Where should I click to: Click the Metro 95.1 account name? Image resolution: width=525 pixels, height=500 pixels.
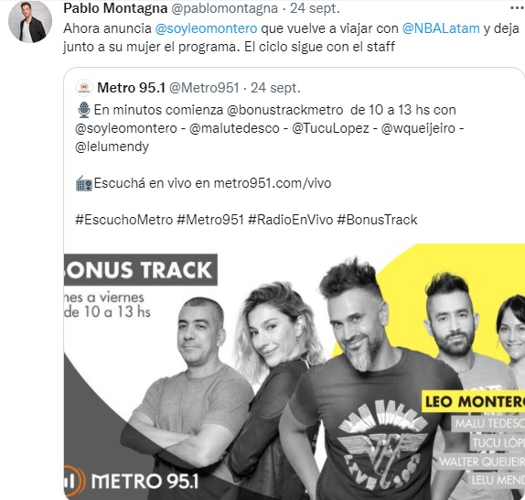pyautogui.click(x=131, y=88)
